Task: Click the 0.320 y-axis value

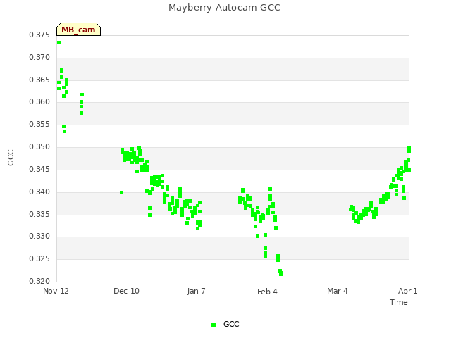Action: coord(39,281)
